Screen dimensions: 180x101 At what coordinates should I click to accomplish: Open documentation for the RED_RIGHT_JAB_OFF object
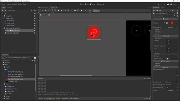tap(177, 13)
